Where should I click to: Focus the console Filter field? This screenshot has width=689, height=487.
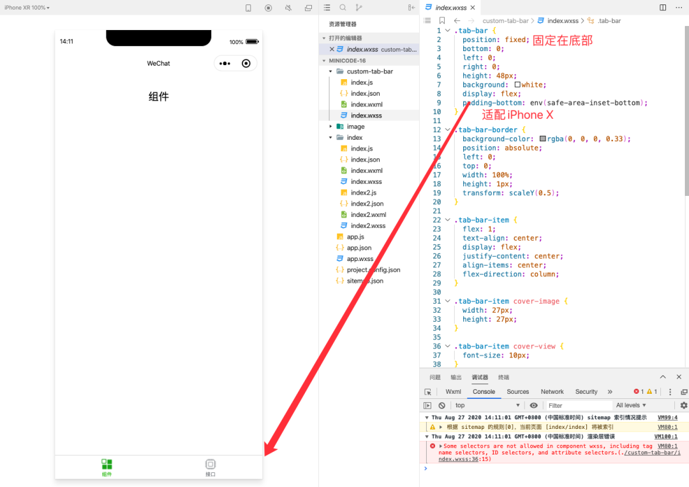[x=579, y=405]
